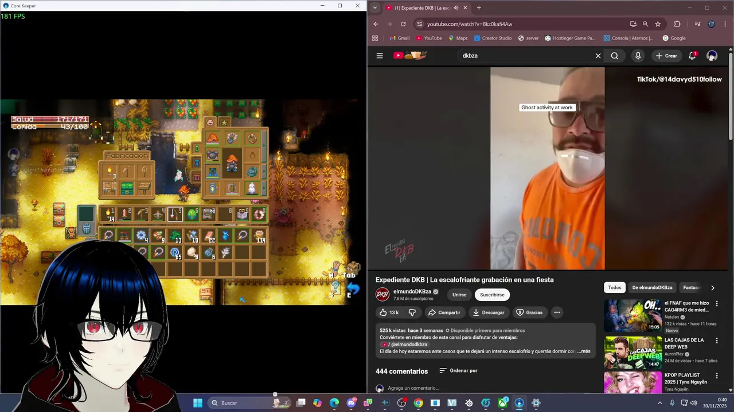The image size is (734, 412).
Task: Switch to star skills tab
Action: [224, 123]
